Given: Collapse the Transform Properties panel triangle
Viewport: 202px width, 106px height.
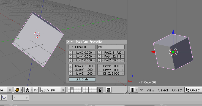Looking at the screenshot, I should (72, 42).
